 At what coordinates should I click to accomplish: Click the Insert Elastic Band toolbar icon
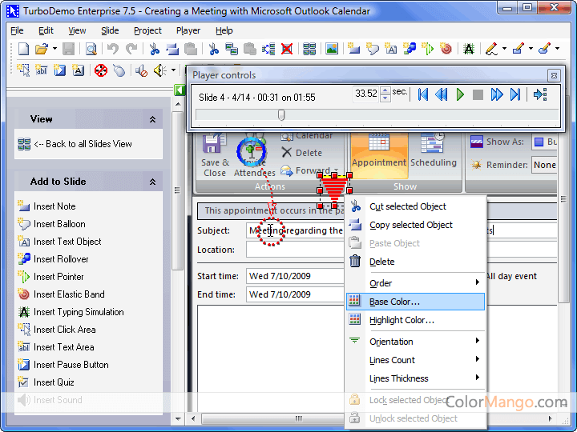pyautogui.click(x=446, y=49)
